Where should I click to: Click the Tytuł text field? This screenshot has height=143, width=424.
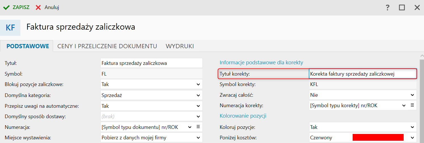(152, 63)
